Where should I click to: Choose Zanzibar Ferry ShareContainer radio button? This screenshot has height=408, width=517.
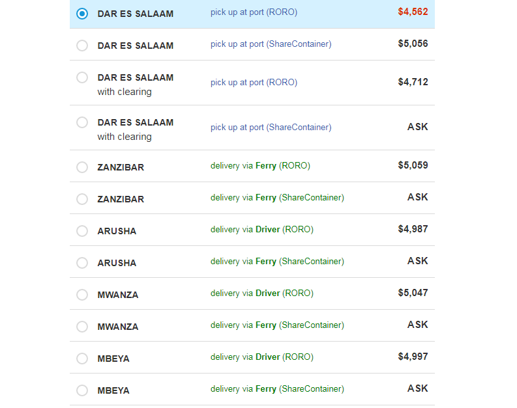(x=82, y=199)
